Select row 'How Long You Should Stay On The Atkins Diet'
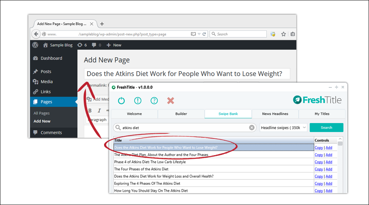The height and width of the screenshot is (205, 369). coord(214,190)
